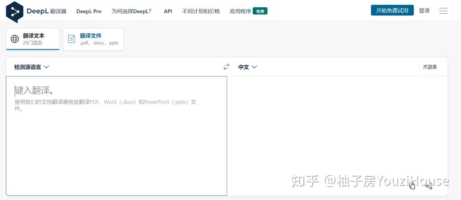This screenshot has width=461, height=200.
Task: Open the hamburger menu icon
Action: (443, 11)
